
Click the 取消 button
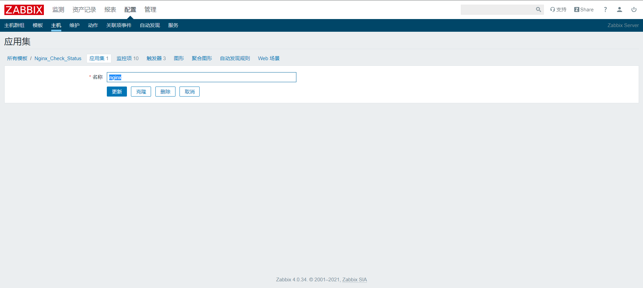(x=190, y=92)
